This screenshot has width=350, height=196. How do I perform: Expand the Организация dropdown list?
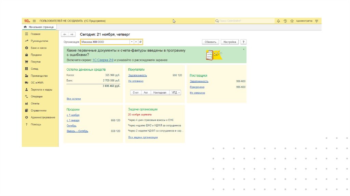[132, 42]
